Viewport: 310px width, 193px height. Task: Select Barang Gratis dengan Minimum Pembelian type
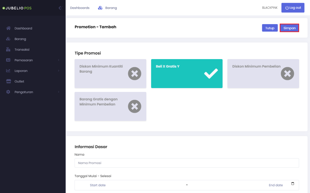[110, 106]
